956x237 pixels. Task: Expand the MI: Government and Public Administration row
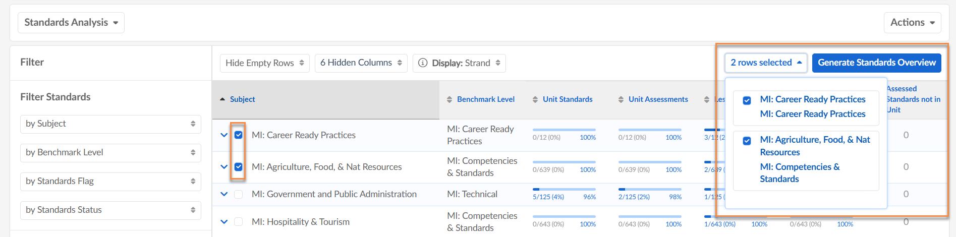[224, 194]
